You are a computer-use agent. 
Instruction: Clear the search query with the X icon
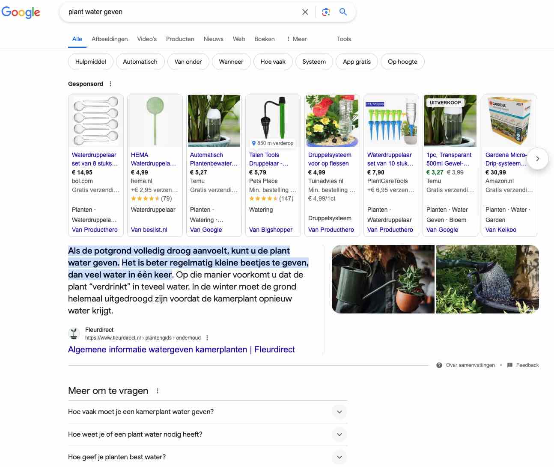(305, 12)
